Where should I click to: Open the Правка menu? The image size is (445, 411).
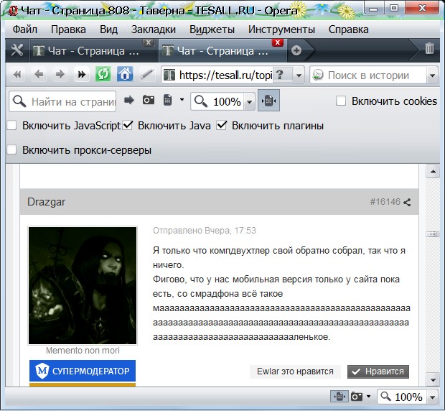click(68, 29)
